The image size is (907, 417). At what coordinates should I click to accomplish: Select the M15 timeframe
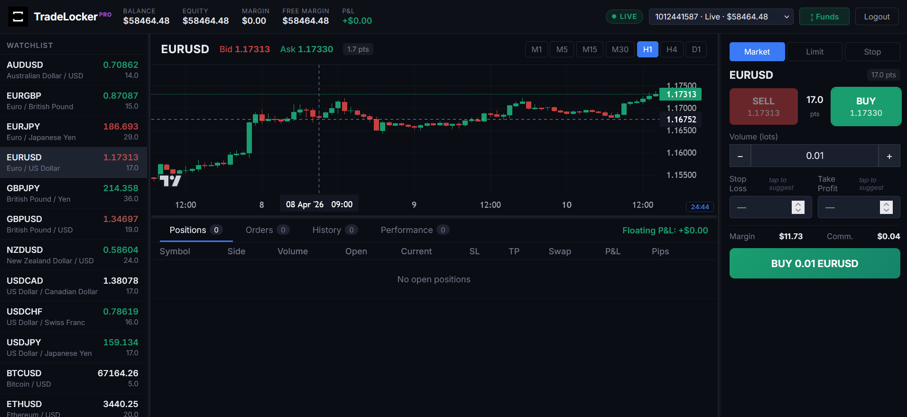pyautogui.click(x=590, y=49)
